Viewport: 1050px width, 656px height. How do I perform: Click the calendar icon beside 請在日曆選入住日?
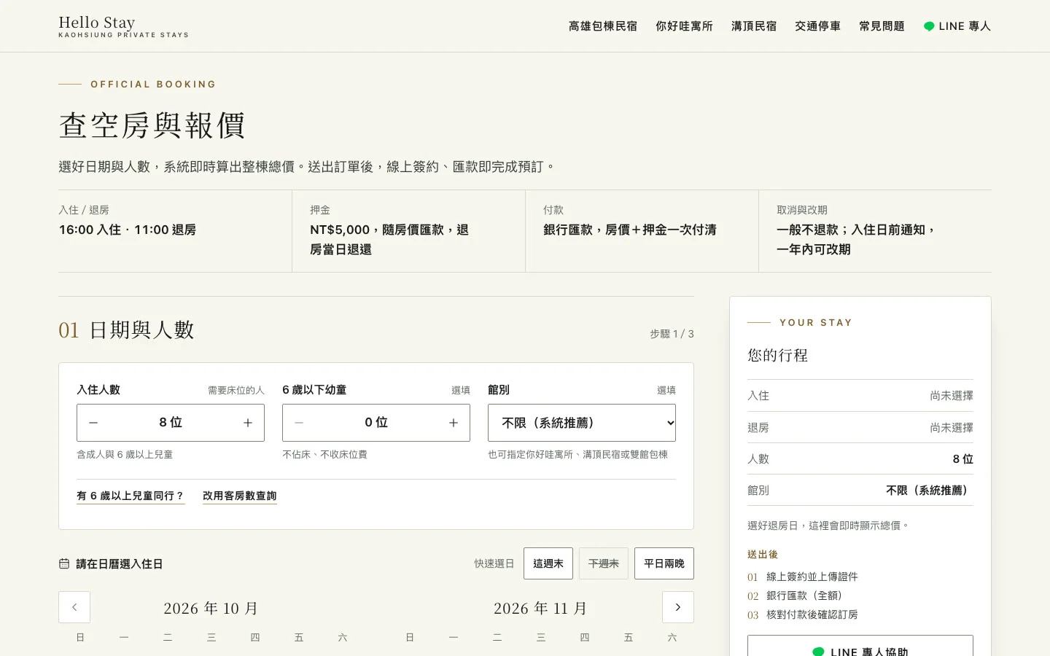pyautogui.click(x=64, y=563)
